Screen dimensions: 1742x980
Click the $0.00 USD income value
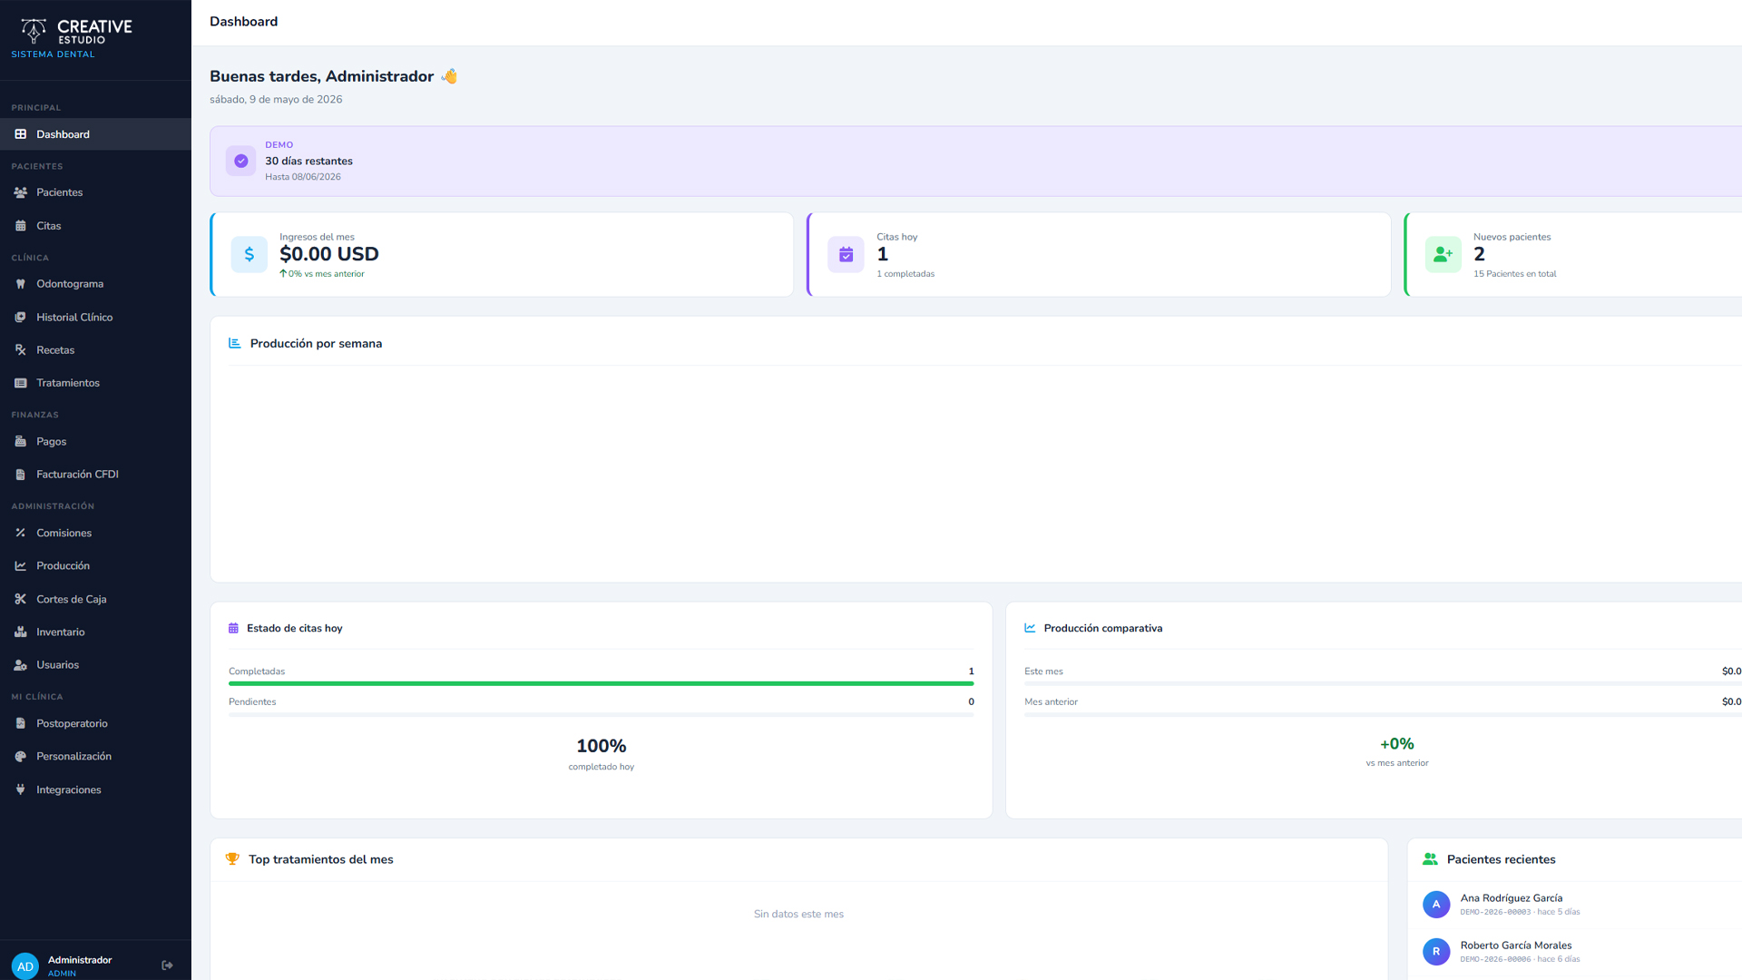coord(329,254)
